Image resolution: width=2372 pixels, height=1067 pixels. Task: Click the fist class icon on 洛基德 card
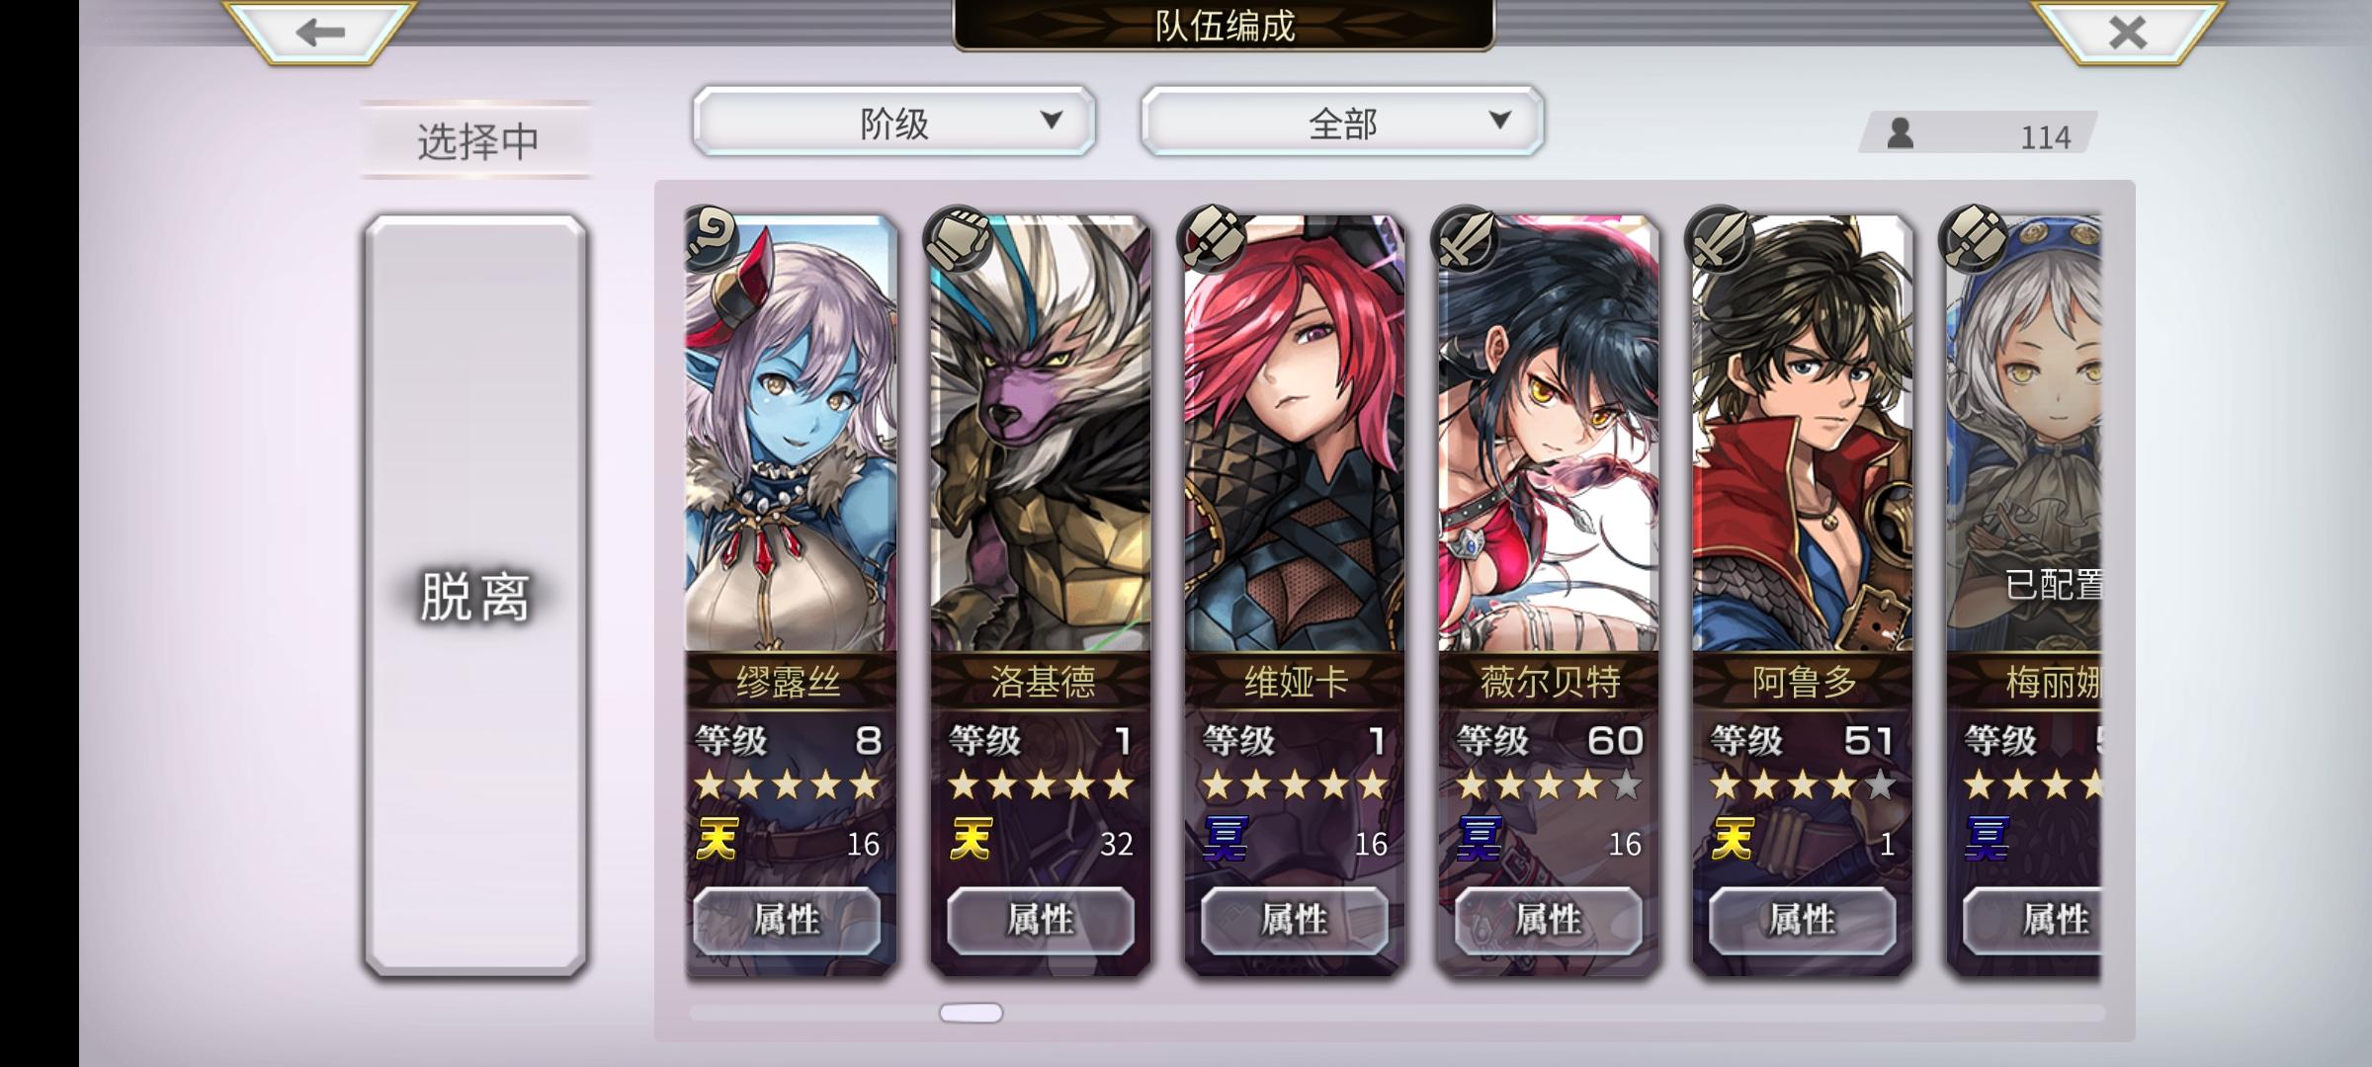(959, 238)
